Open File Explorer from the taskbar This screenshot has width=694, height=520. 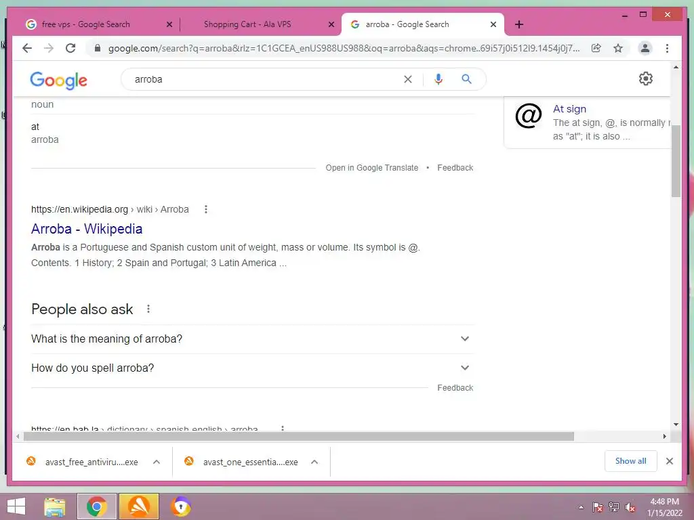click(54, 506)
